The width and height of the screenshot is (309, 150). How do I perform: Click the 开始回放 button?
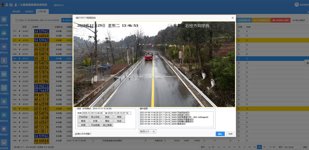tap(83, 117)
